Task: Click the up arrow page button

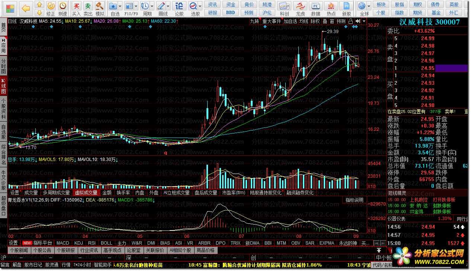Action: coord(39,5)
